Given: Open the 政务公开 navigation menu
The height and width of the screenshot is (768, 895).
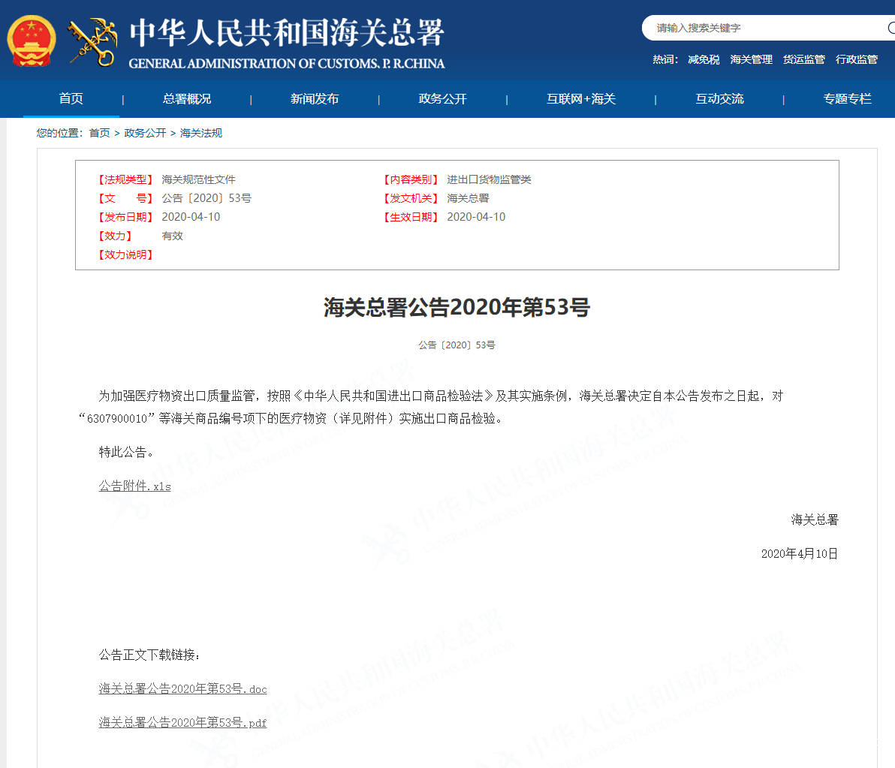Looking at the screenshot, I should (442, 98).
